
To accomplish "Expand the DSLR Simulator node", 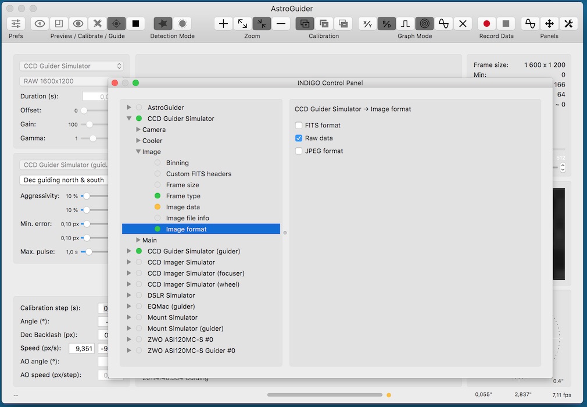I will pos(129,295).
